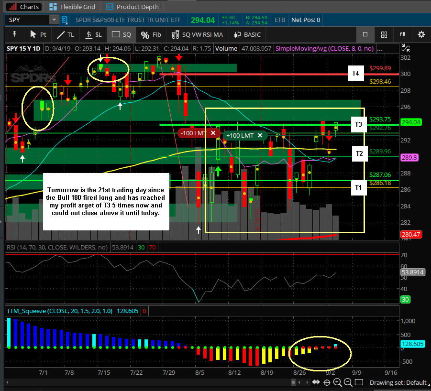Click the green 294.04 price axis bubble
The width and height of the screenshot is (431, 391).
click(411, 122)
